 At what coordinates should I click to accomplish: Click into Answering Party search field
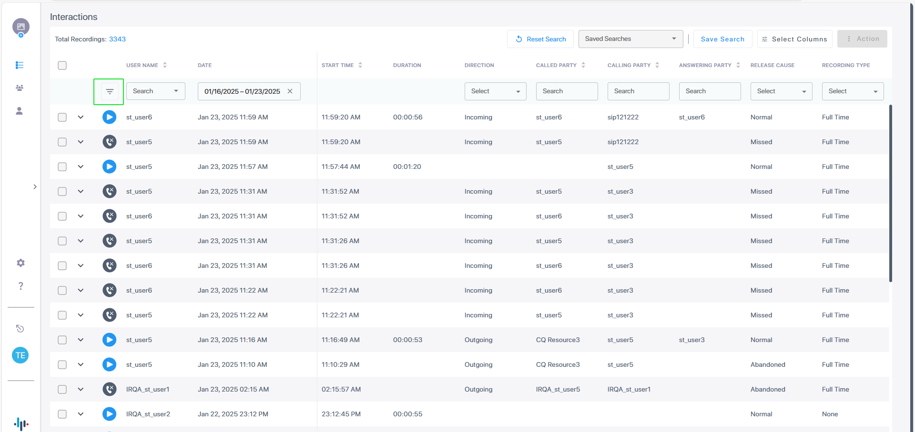(710, 91)
